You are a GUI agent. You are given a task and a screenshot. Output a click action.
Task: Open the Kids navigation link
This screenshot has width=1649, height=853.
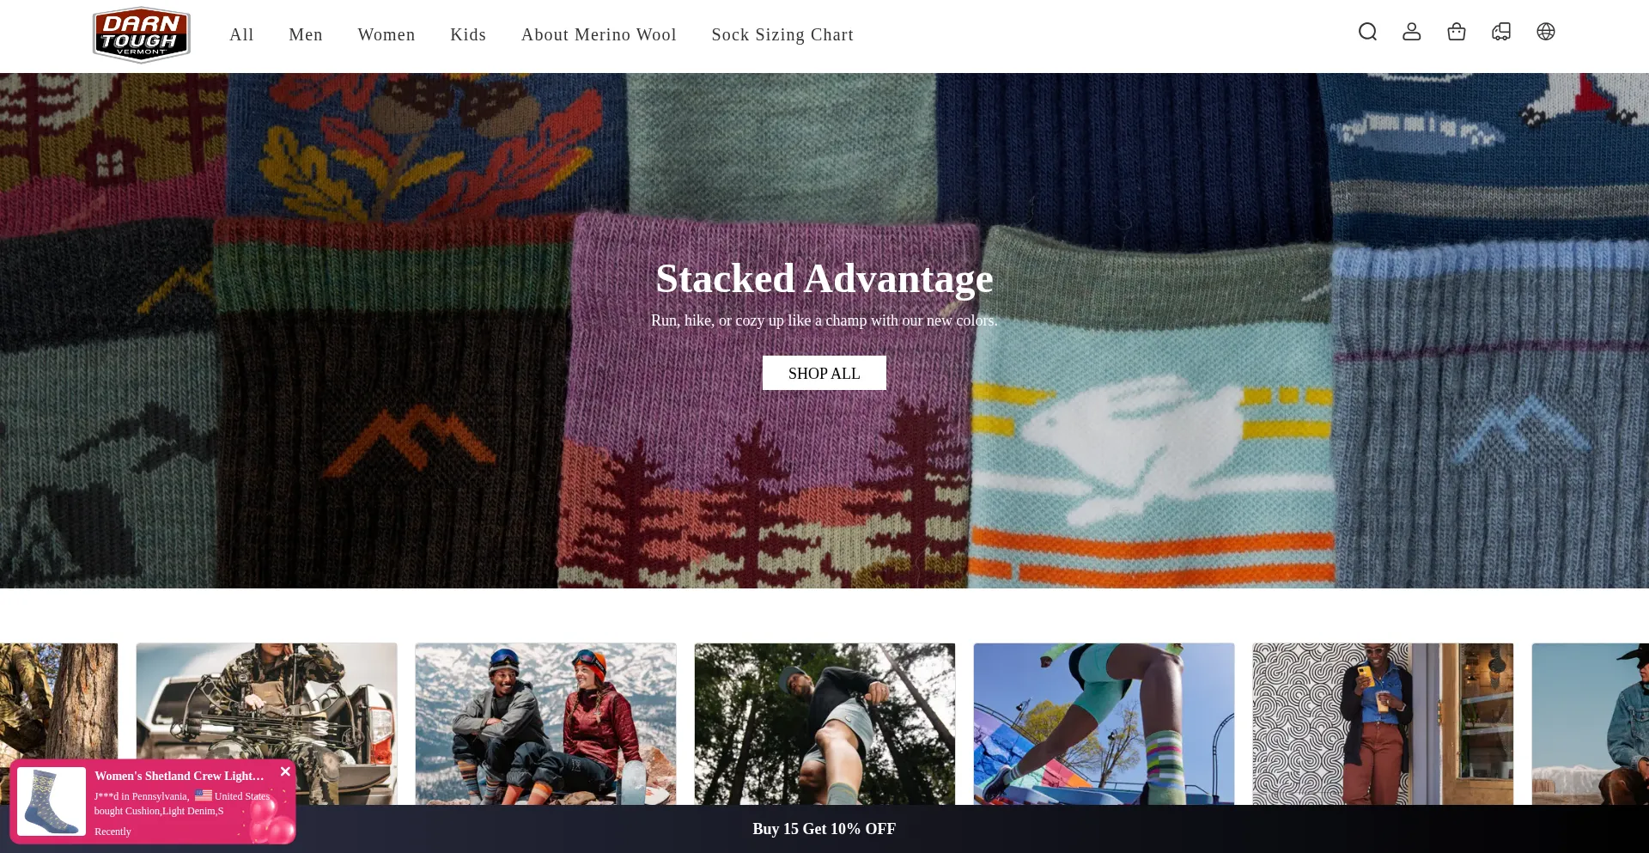[x=468, y=35]
